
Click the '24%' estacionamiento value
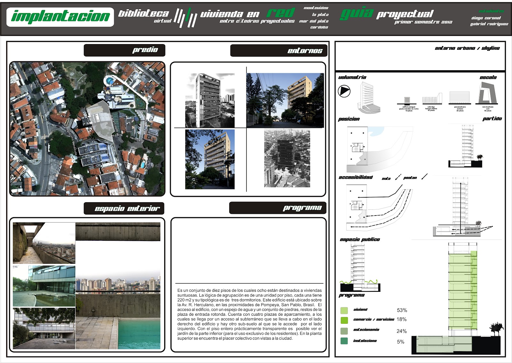402,331
